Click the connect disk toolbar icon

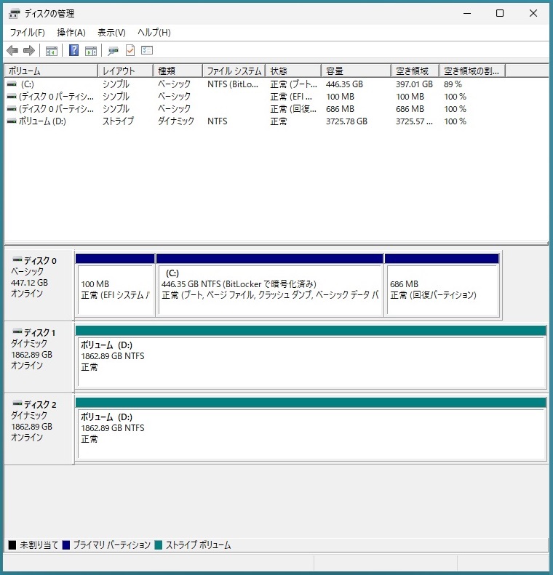113,51
